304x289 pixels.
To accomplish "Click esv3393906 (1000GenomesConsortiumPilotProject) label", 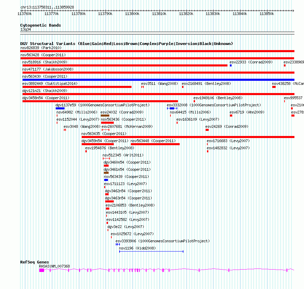I will (x=163, y=241).
